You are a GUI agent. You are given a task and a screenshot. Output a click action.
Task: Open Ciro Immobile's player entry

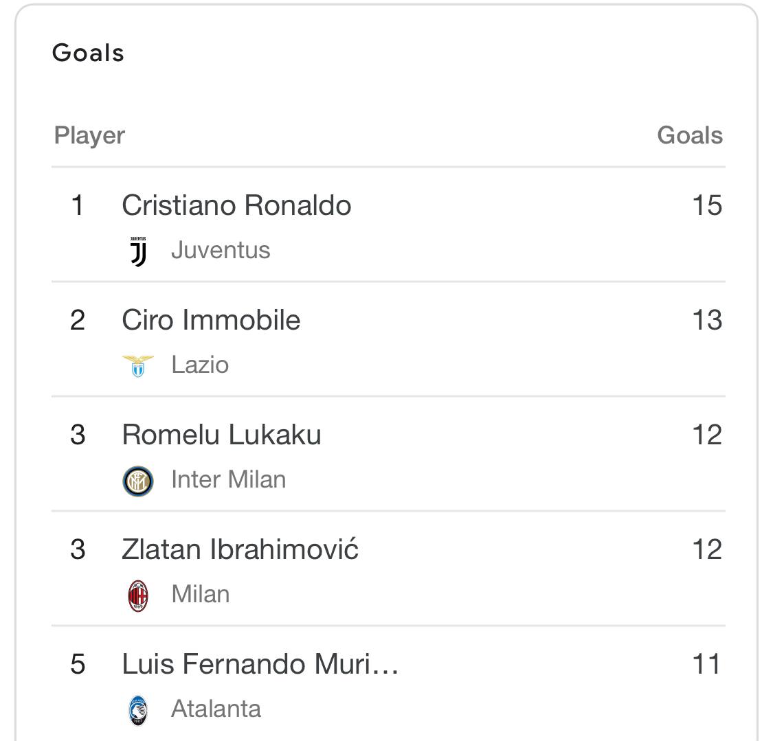(x=211, y=320)
